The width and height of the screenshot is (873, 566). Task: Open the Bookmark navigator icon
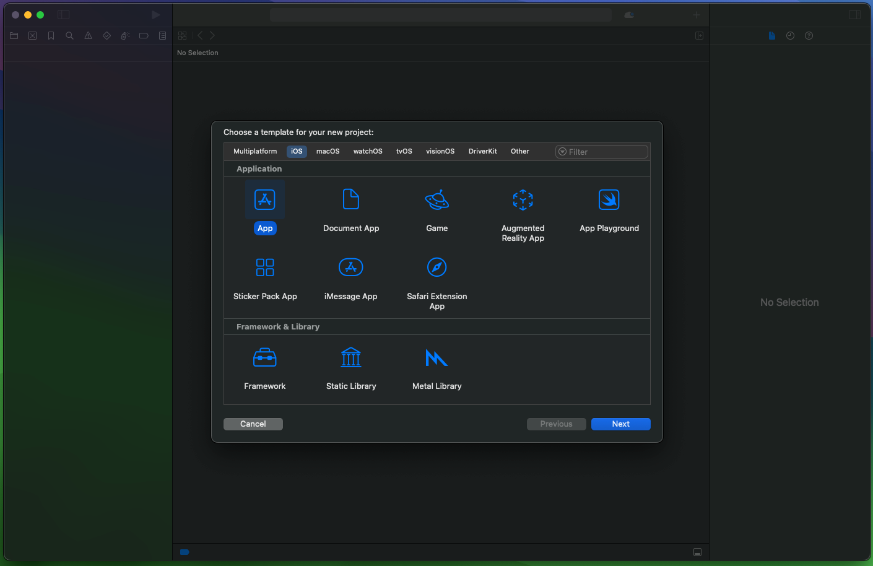point(51,36)
